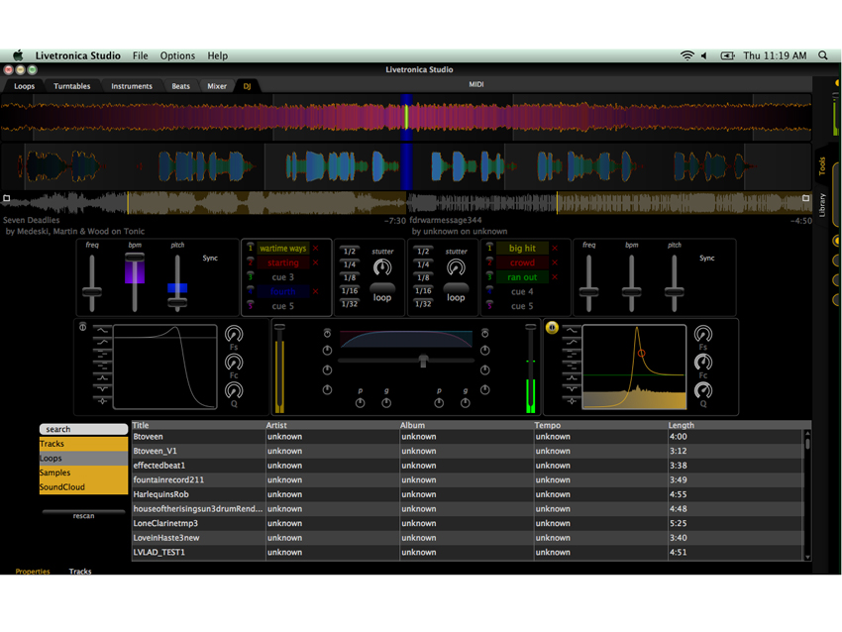Screen dimensions: 842x632
Task: Toggle Sync on the right deck
Action: point(706,259)
